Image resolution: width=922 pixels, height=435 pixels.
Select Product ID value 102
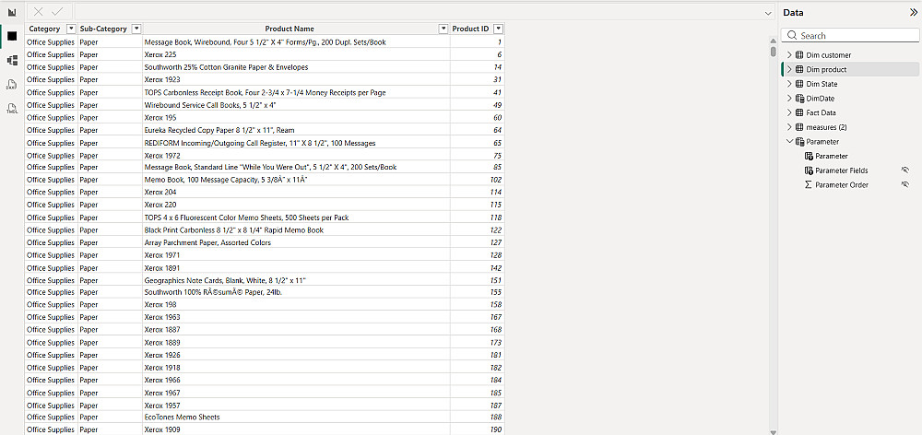(478, 180)
